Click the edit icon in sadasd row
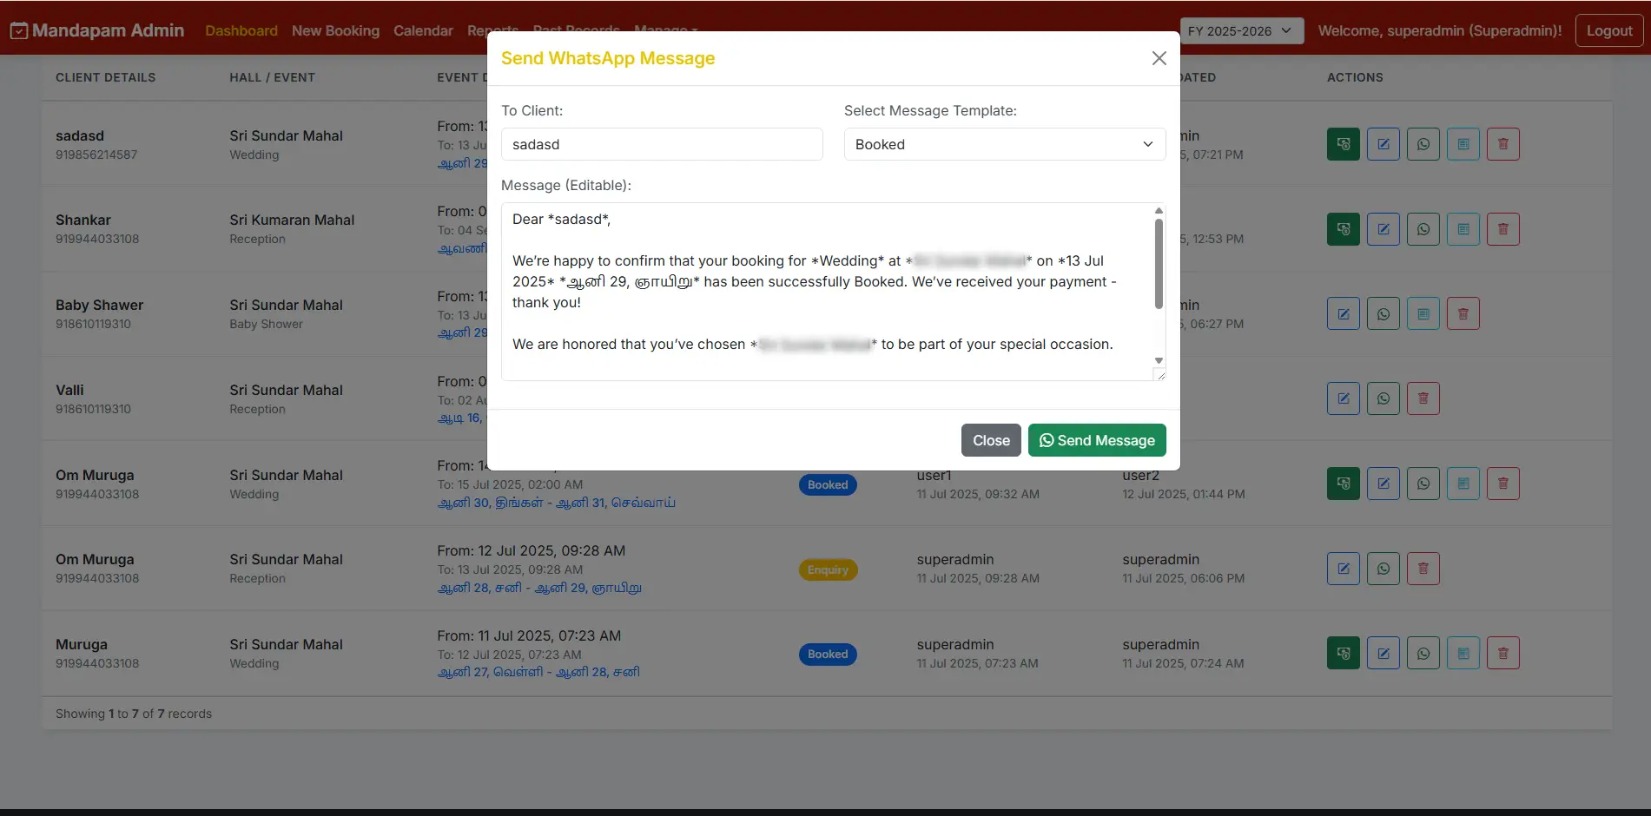The image size is (1651, 816). (1383, 144)
